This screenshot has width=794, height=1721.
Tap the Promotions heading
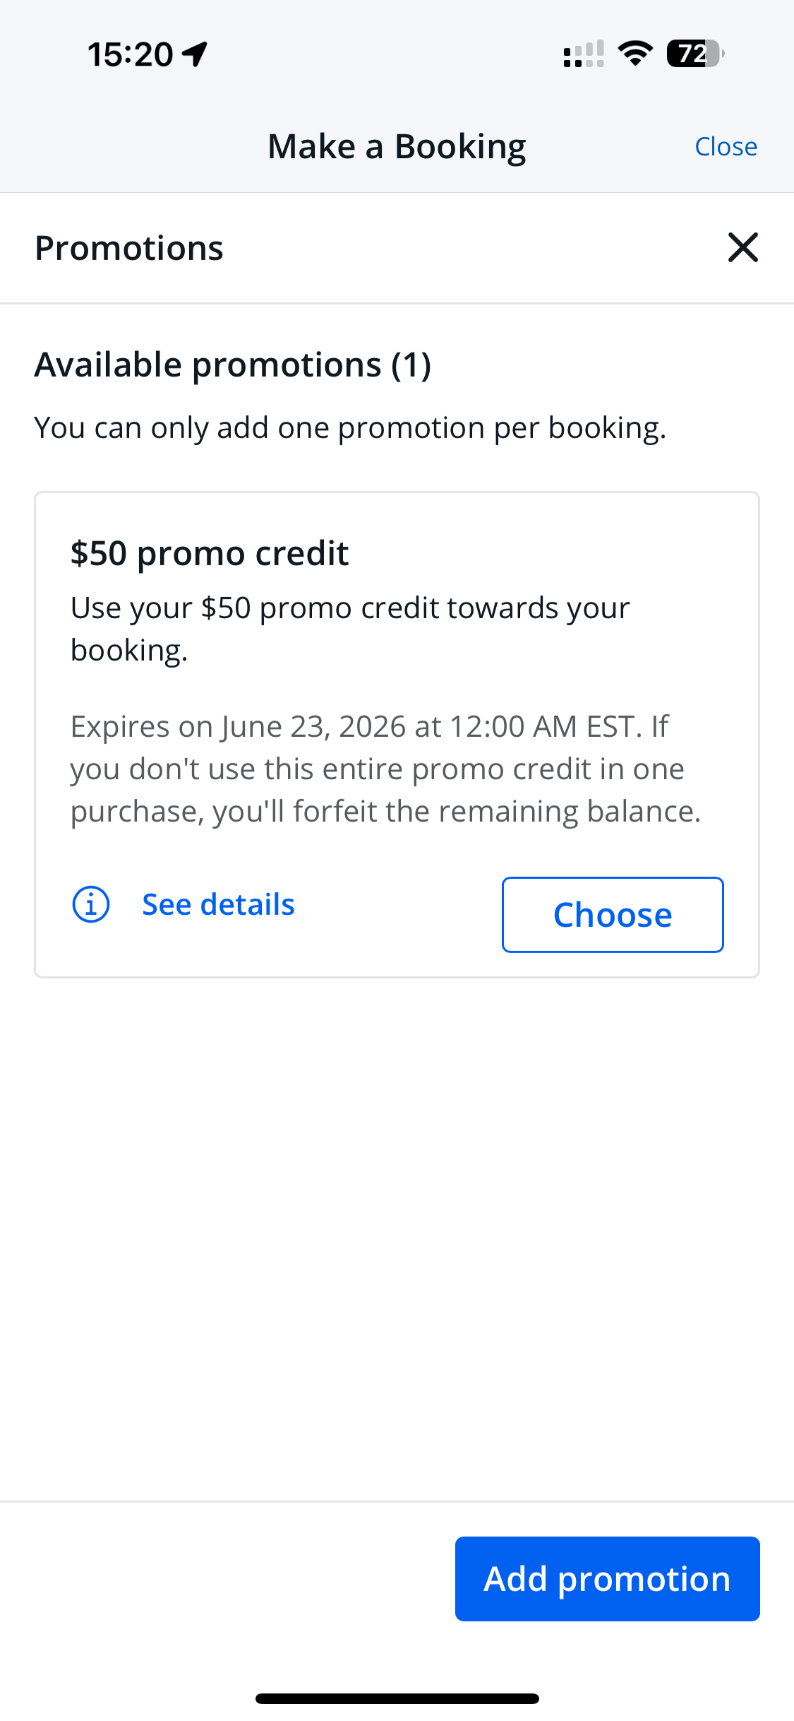coord(129,248)
